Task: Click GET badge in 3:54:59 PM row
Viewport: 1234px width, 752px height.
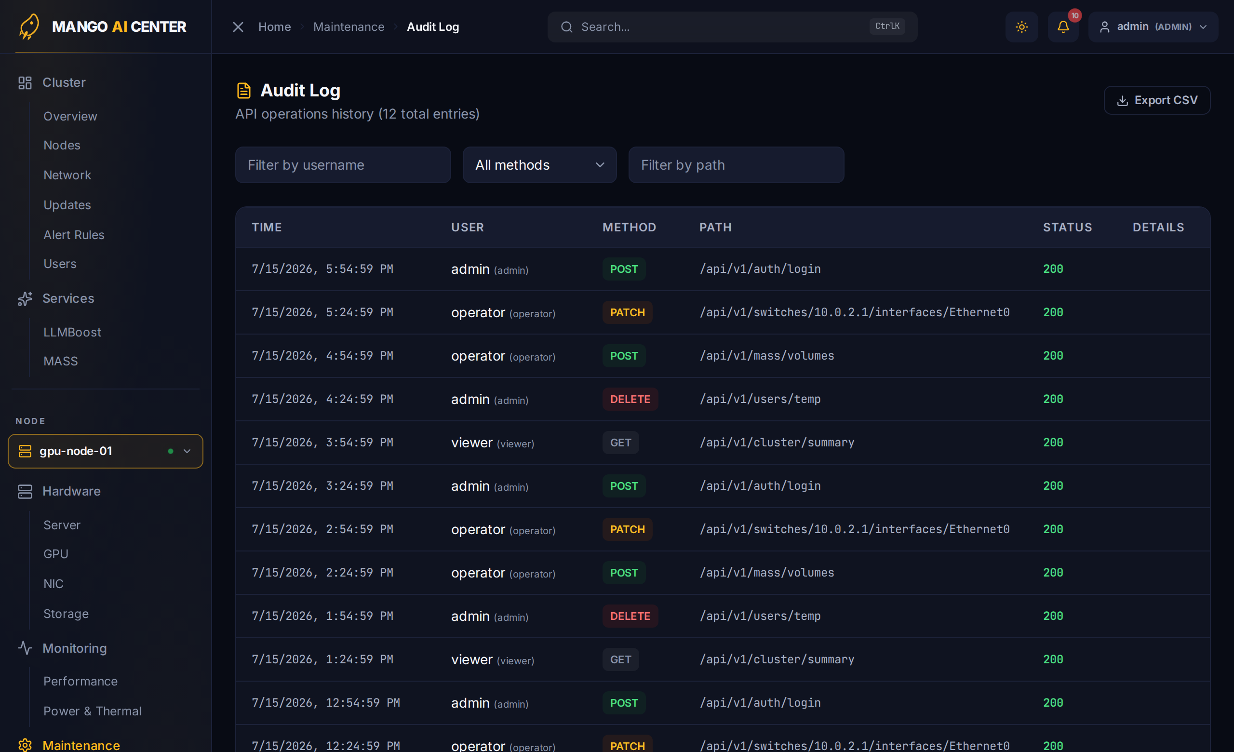Action: (x=620, y=443)
